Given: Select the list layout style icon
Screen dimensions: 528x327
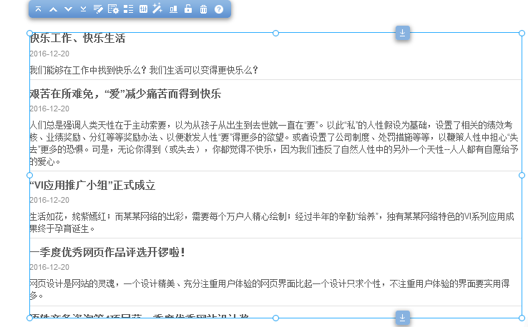Looking at the screenshot, I should [x=128, y=9].
